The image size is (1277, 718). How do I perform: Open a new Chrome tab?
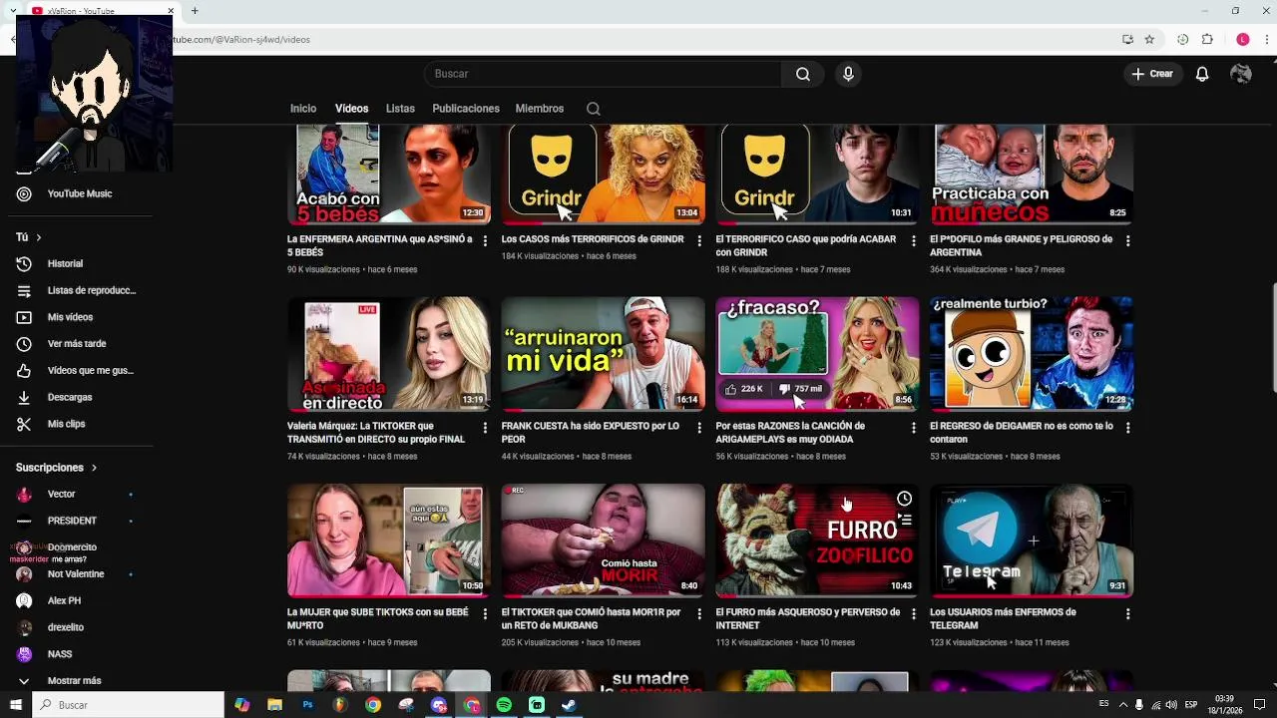pyautogui.click(x=195, y=11)
